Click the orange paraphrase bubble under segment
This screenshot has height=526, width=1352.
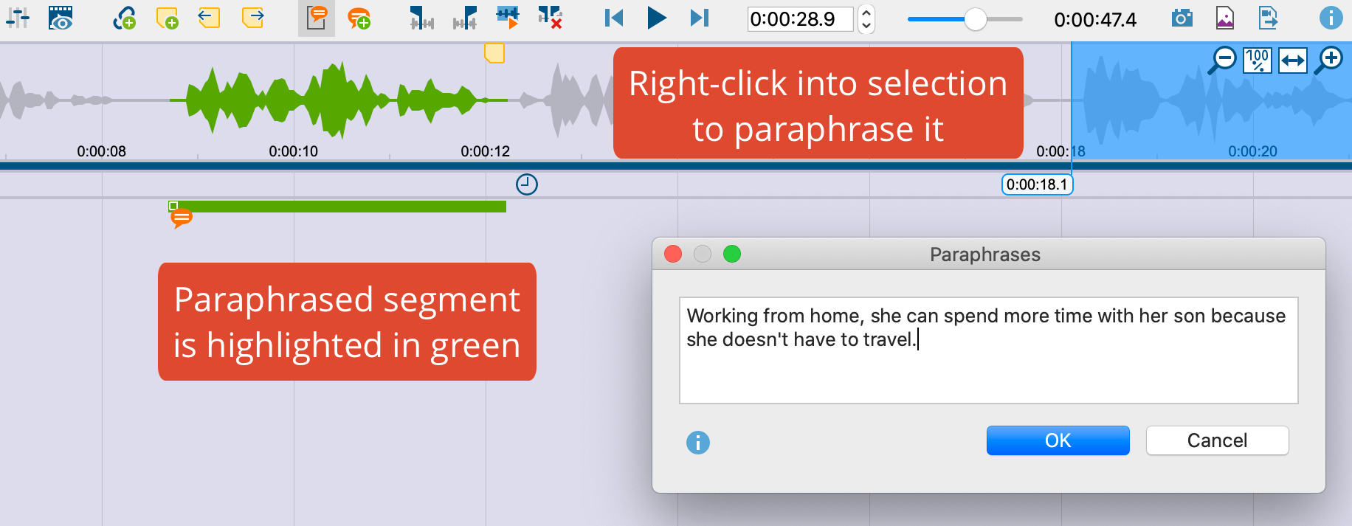click(182, 218)
